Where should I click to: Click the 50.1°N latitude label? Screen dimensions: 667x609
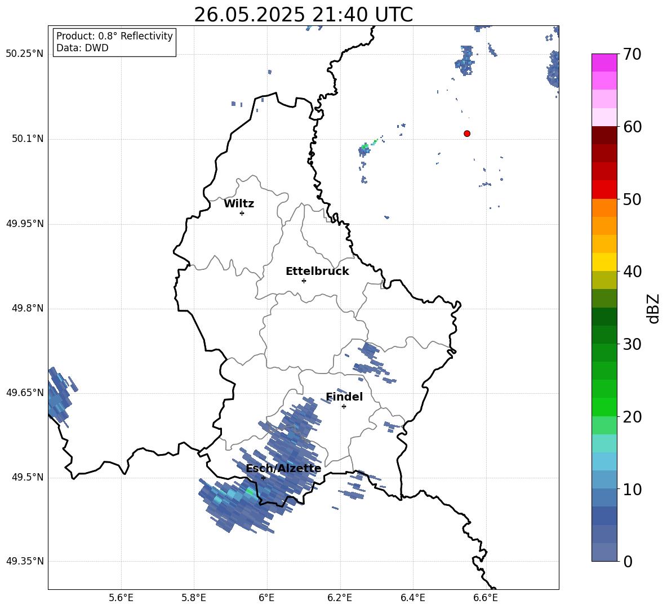[28, 139]
